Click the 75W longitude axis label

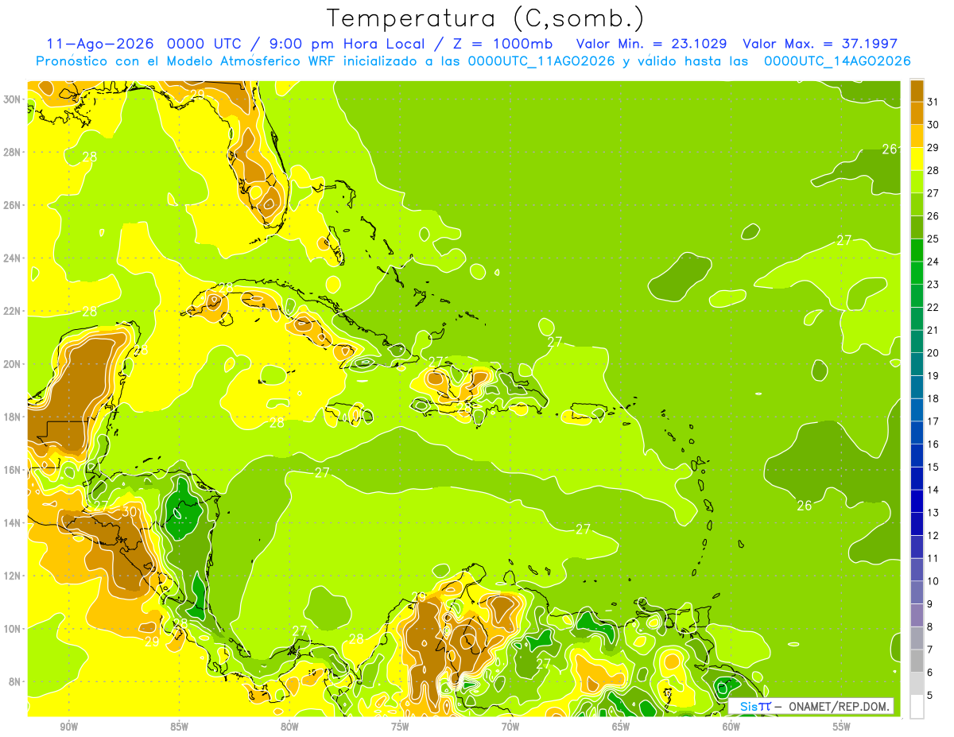pos(400,727)
